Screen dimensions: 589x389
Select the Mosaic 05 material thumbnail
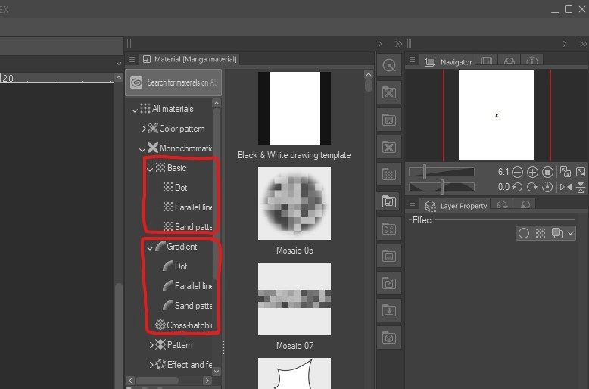294,204
